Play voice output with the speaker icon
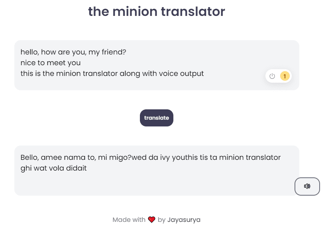Screen dimensions: 330x235 (307, 186)
